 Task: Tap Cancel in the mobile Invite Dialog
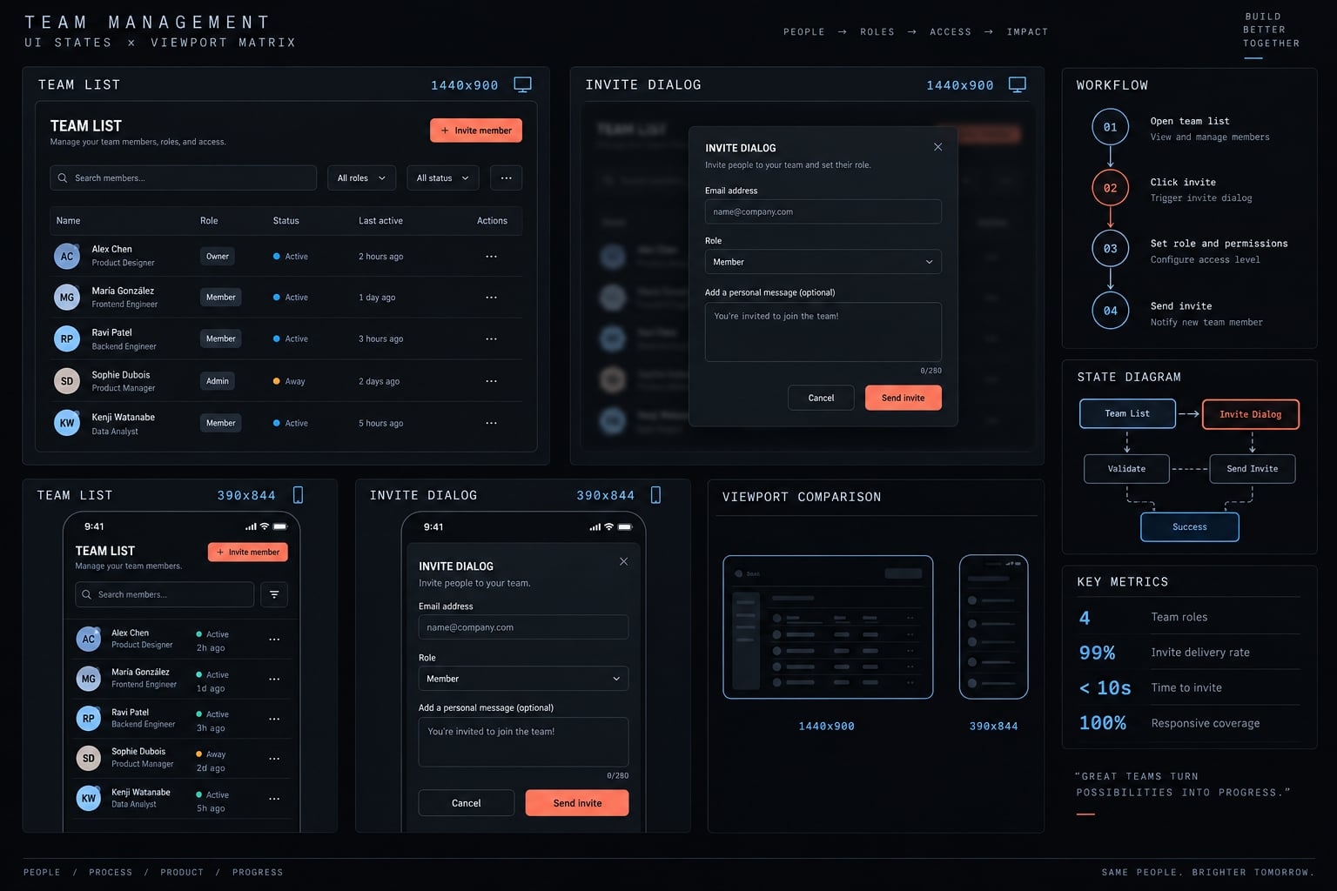466,803
